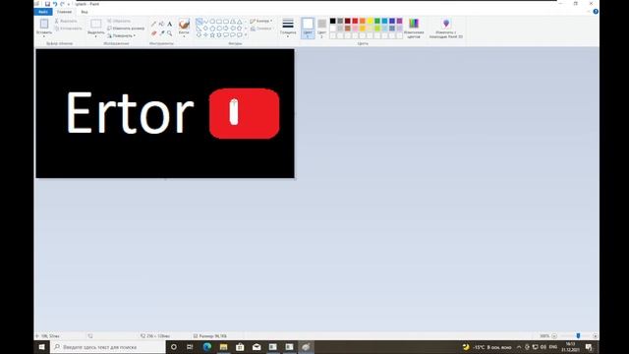629x354 pixels.
Task: Click the Copy (Копировать) command
Action: (x=68, y=29)
